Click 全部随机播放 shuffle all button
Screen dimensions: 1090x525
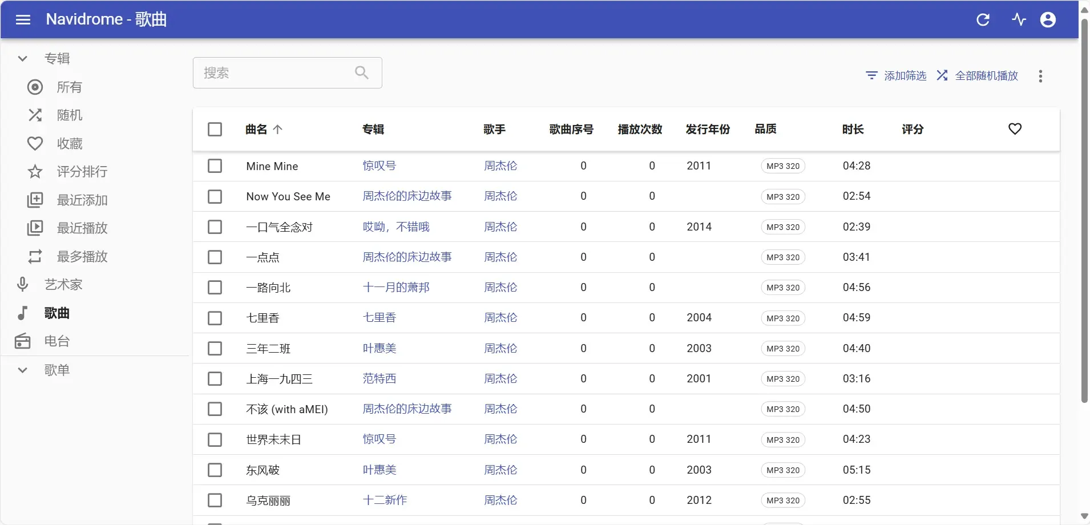[x=977, y=75]
